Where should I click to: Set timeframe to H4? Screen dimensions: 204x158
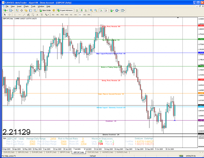tap(75, 15)
